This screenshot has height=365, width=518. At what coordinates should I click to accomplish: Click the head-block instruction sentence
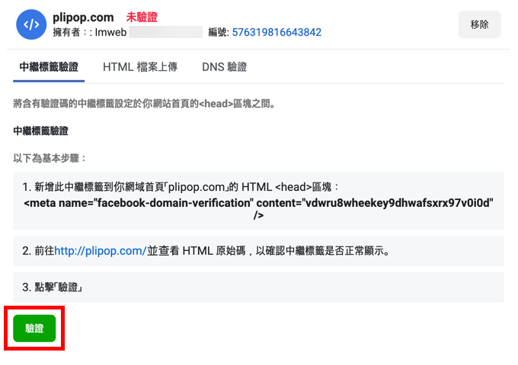point(144,104)
